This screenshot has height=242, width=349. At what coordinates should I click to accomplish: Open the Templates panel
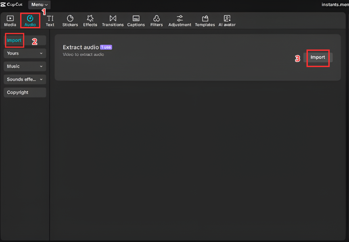pyautogui.click(x=205, y=21)
